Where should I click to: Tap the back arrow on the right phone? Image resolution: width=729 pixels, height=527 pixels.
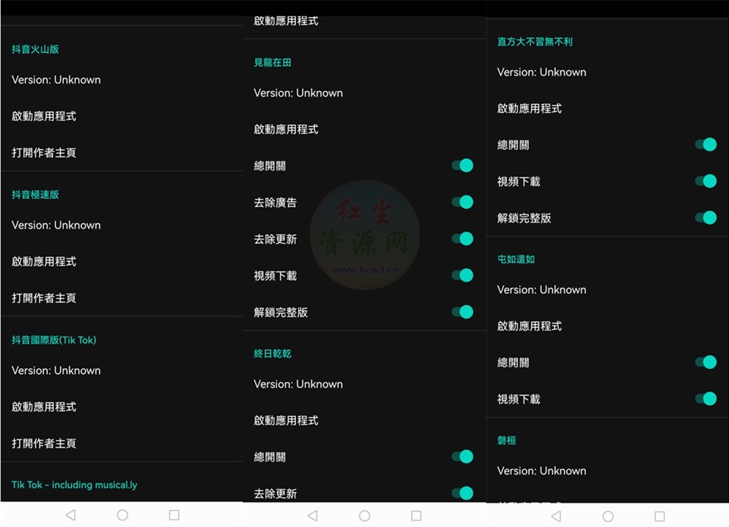(x=556, y=516)
